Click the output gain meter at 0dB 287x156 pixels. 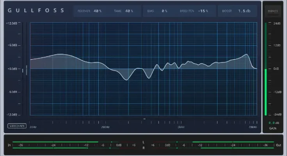click(x=266, y=69)
